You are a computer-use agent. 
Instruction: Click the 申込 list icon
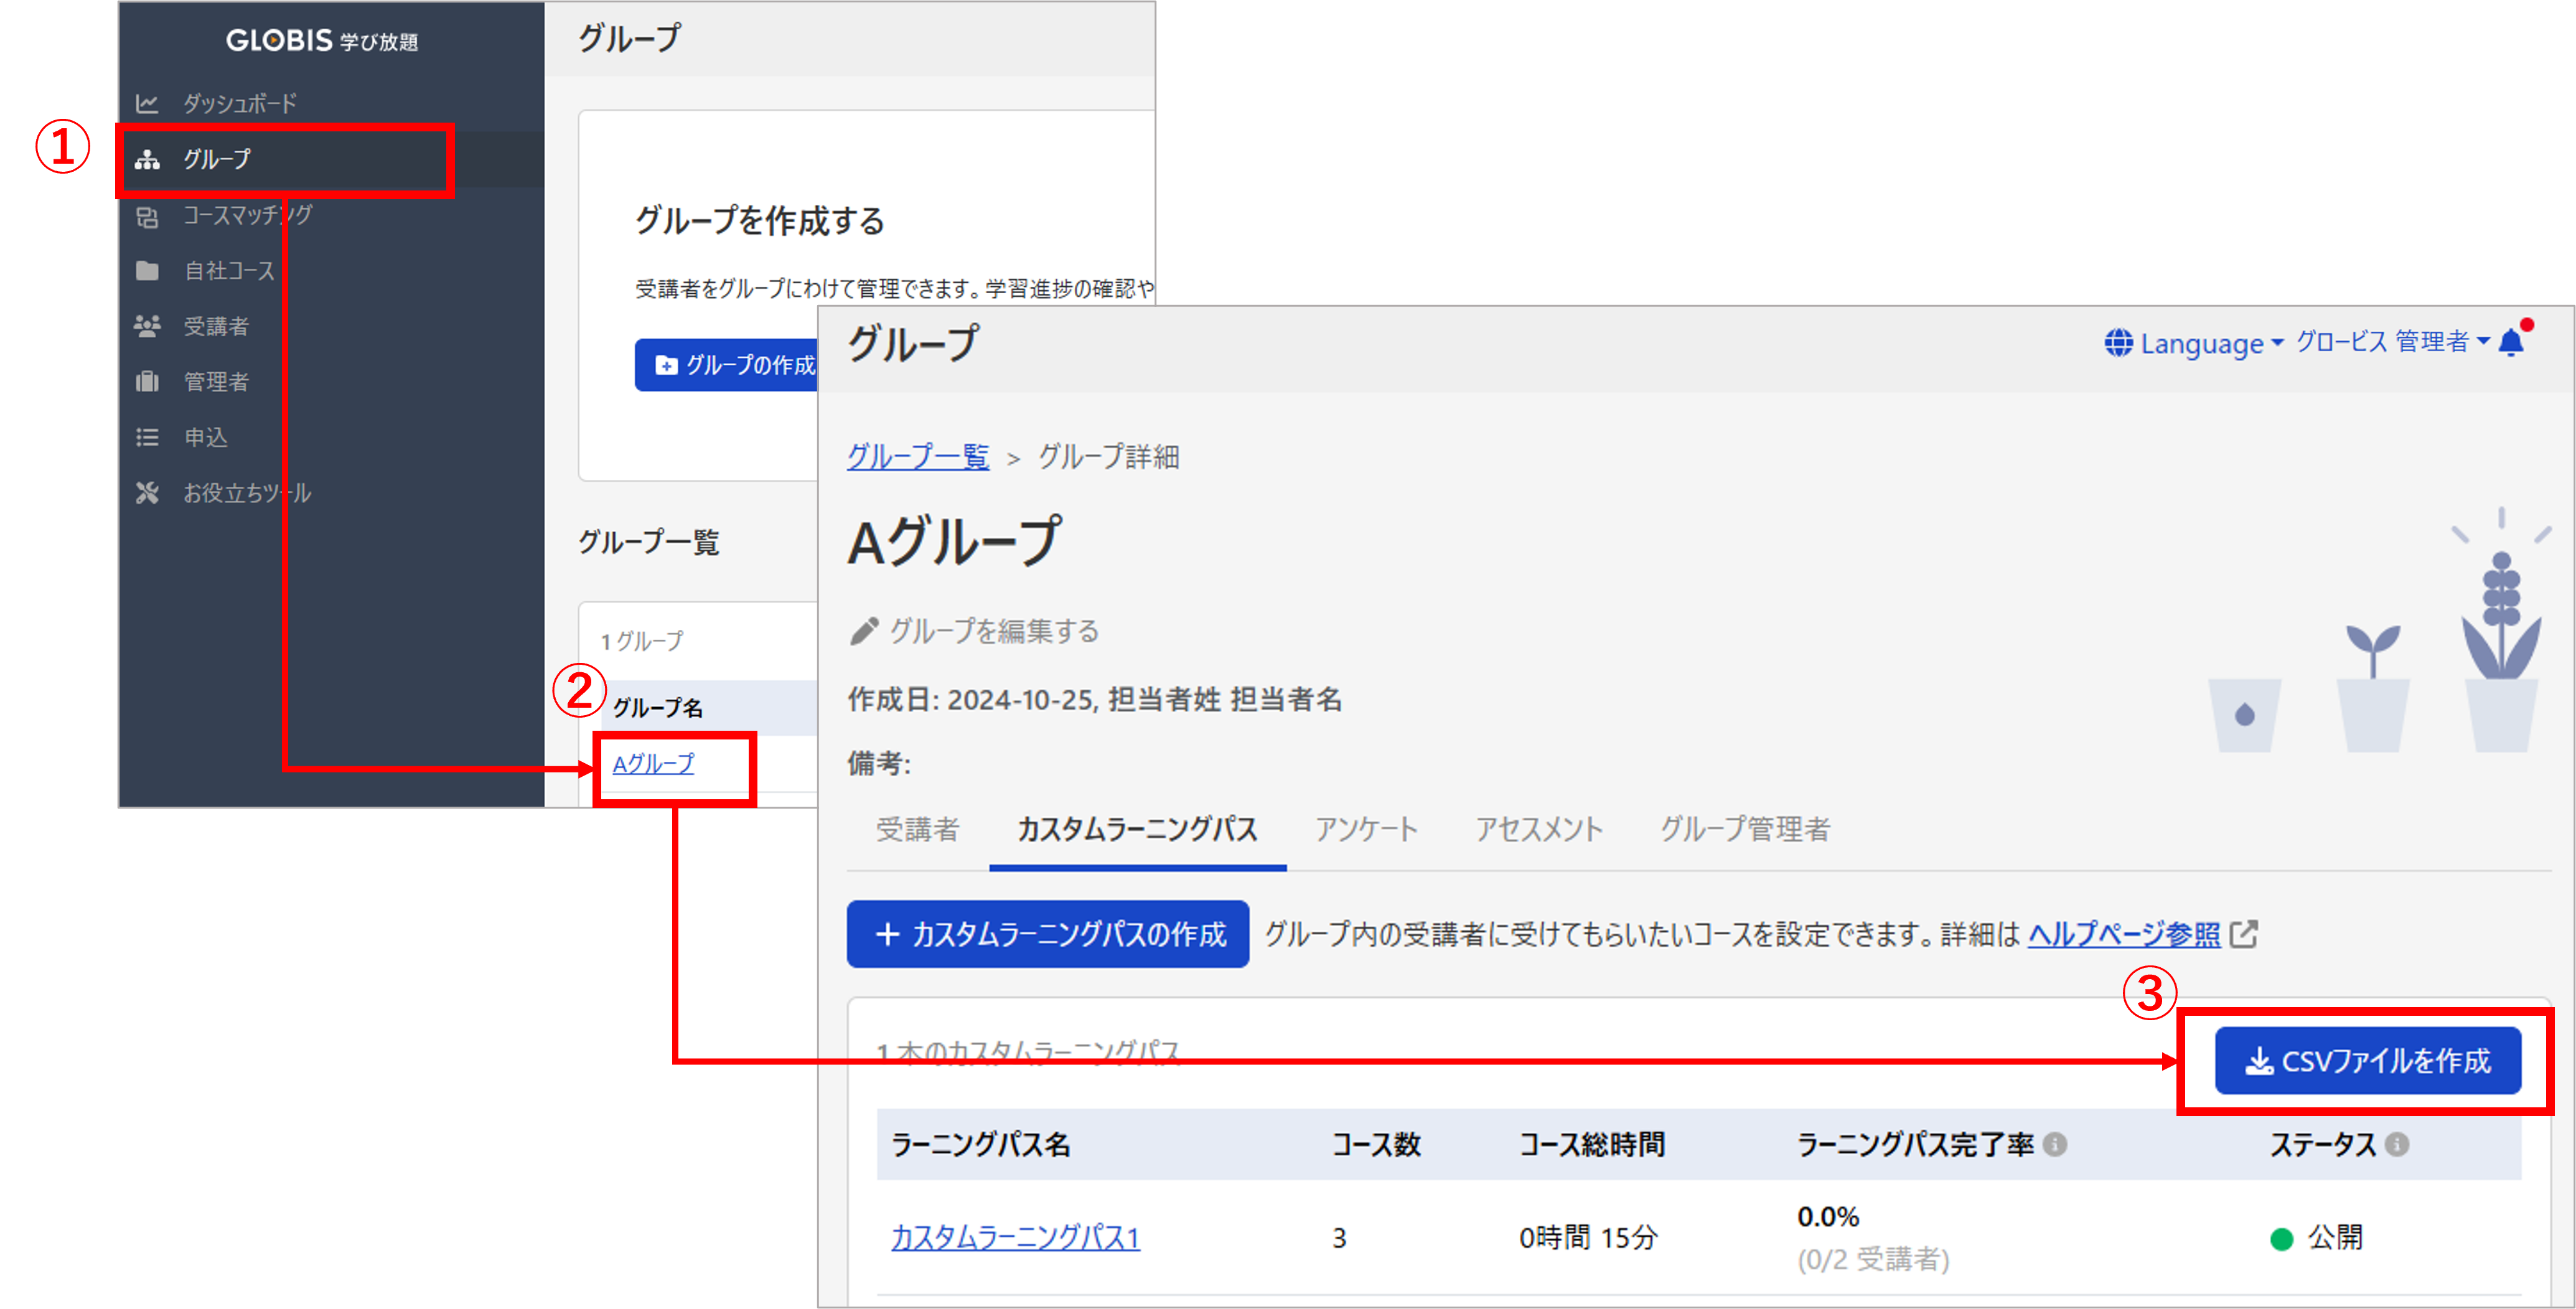147,437
